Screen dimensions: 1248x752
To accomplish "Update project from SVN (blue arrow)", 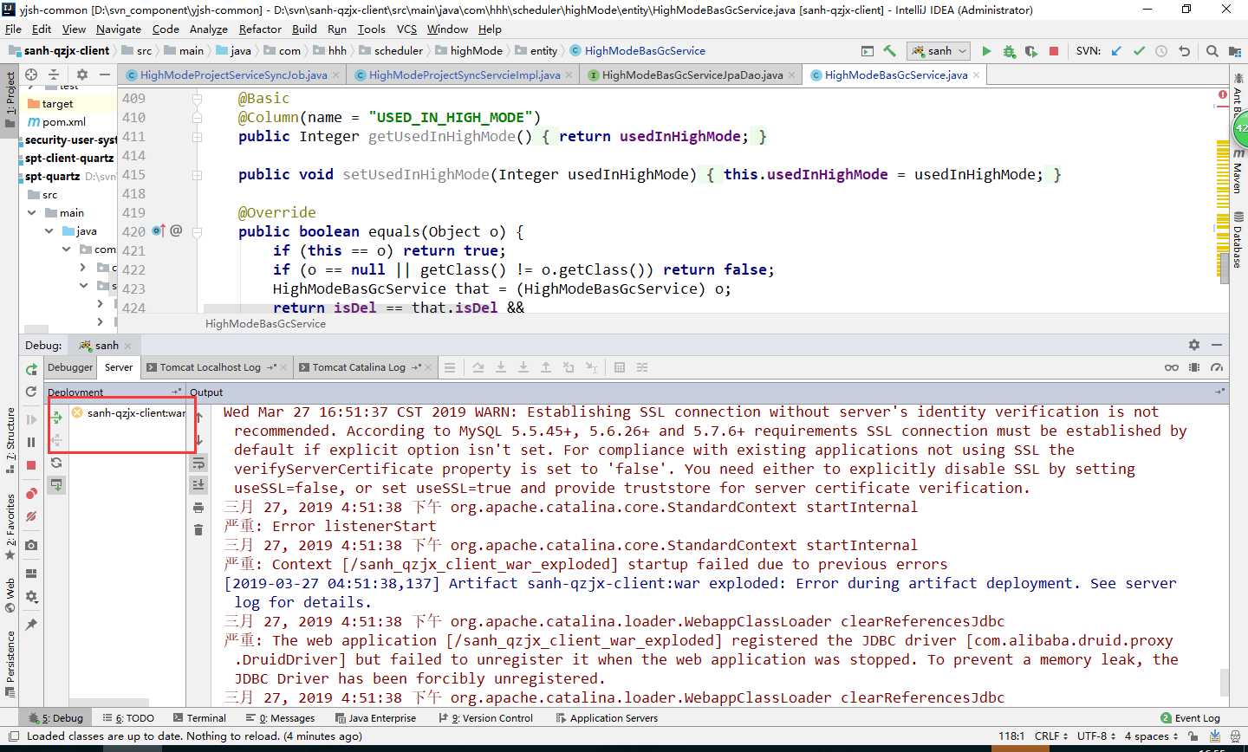I will click(1116, 51).
